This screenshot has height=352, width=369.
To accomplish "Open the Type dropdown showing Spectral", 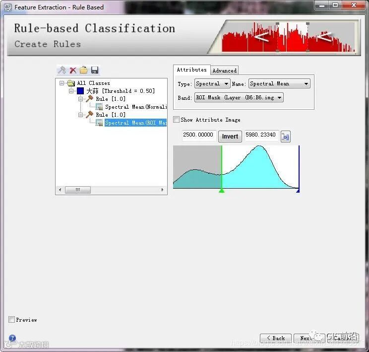I will [x=212, y=83].
